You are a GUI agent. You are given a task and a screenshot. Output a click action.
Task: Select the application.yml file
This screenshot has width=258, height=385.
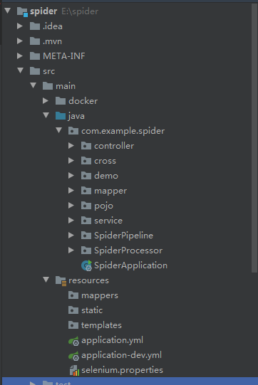coord(112,341)
